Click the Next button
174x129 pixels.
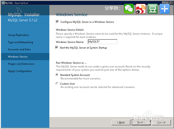[141, 122]
